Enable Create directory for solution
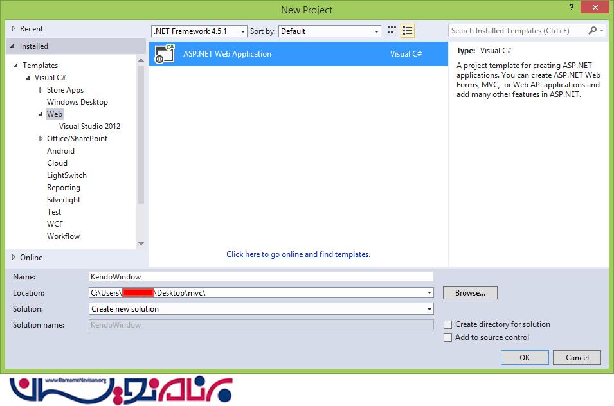The height and width of the screenshot is (406, 614). pyautogui.click(x=447, y=324)
